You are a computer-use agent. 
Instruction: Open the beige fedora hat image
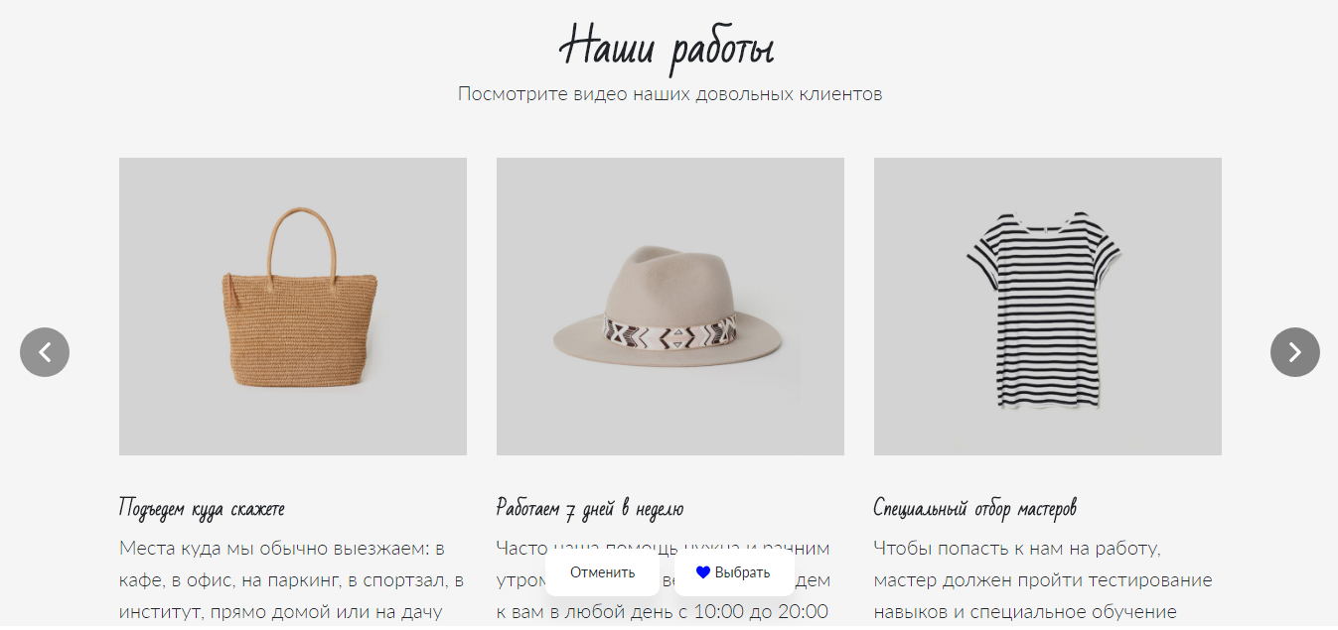[x=670, y=307]
